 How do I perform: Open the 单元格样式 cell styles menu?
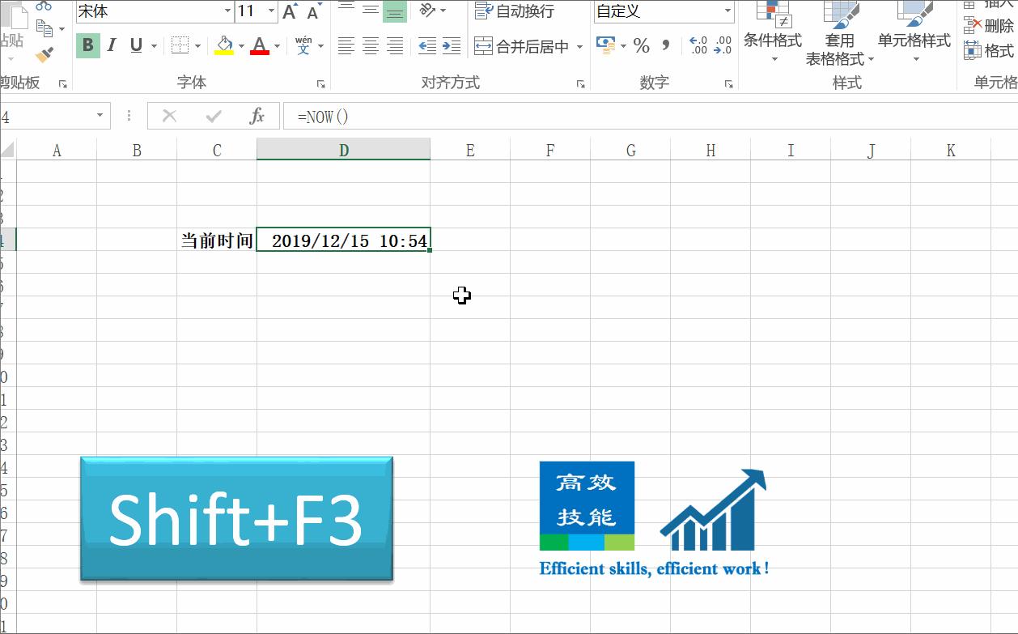click(914, 36)
